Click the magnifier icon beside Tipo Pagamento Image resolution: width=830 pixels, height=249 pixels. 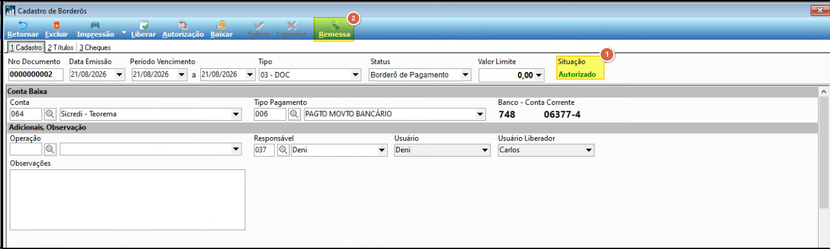click(295, 114)
